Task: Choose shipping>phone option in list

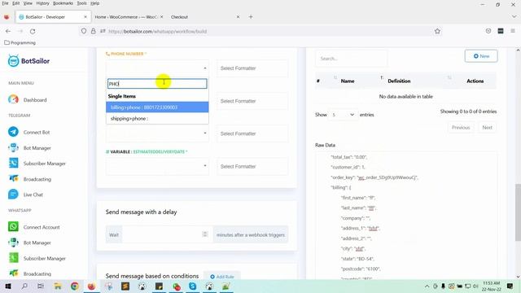Action: [157, 118]
